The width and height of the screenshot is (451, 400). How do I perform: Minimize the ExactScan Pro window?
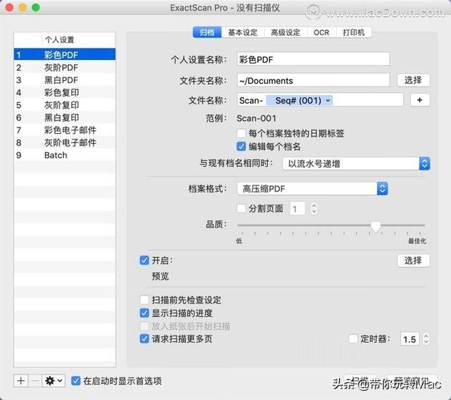(x=23, y=7)
